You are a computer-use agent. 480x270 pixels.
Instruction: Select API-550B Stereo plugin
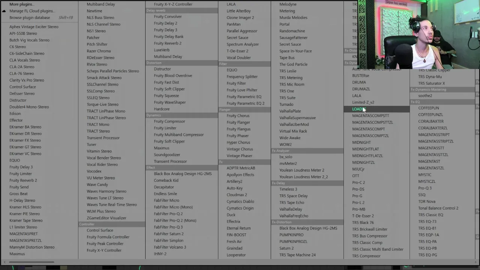pyautogui.click(x=23, y=33)
